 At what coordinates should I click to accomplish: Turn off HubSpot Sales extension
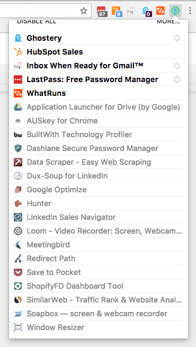pos(99,52)
